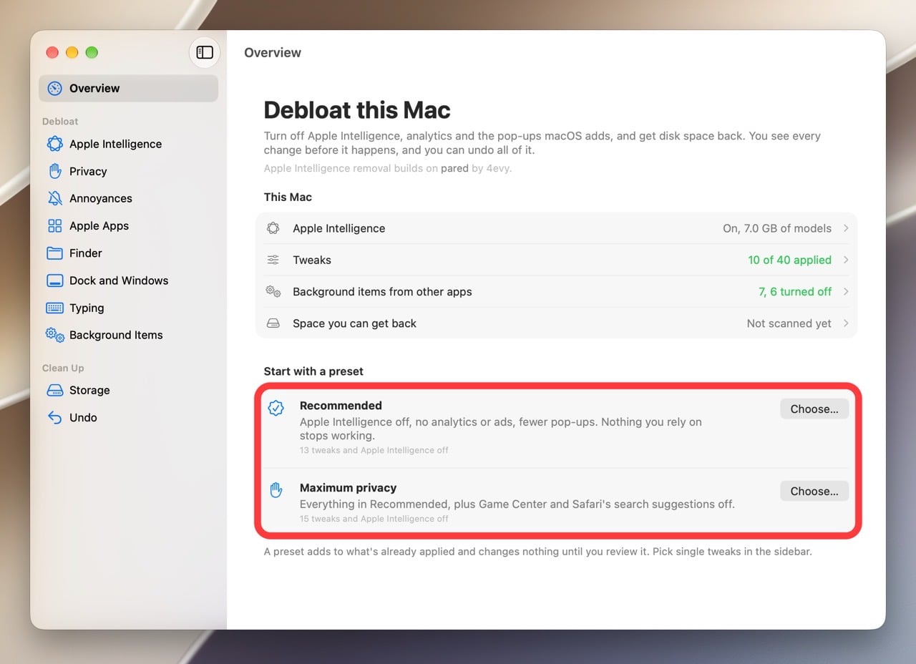Screen dimensions: 916x664
Task: Click the Apple Intelligence sidebar icon
Action: pos(54,144)
